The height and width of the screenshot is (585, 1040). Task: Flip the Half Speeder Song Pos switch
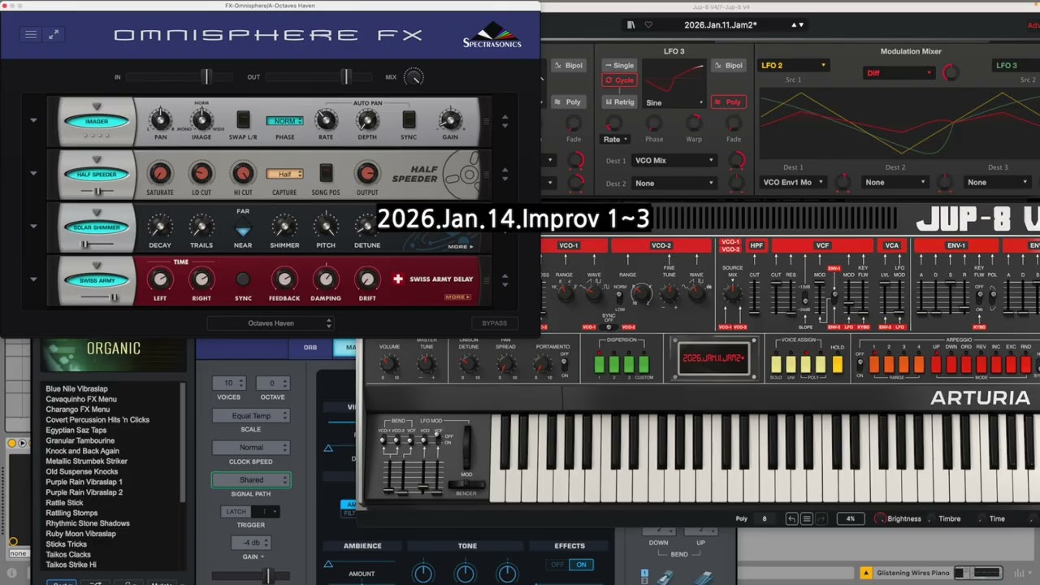326,173
